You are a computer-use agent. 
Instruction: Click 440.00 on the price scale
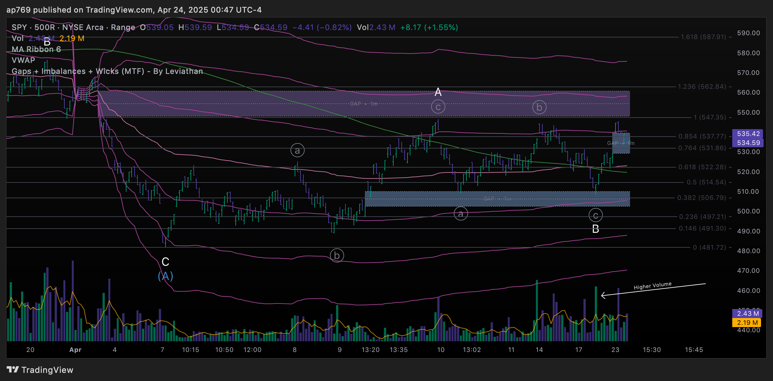point(748,330)
